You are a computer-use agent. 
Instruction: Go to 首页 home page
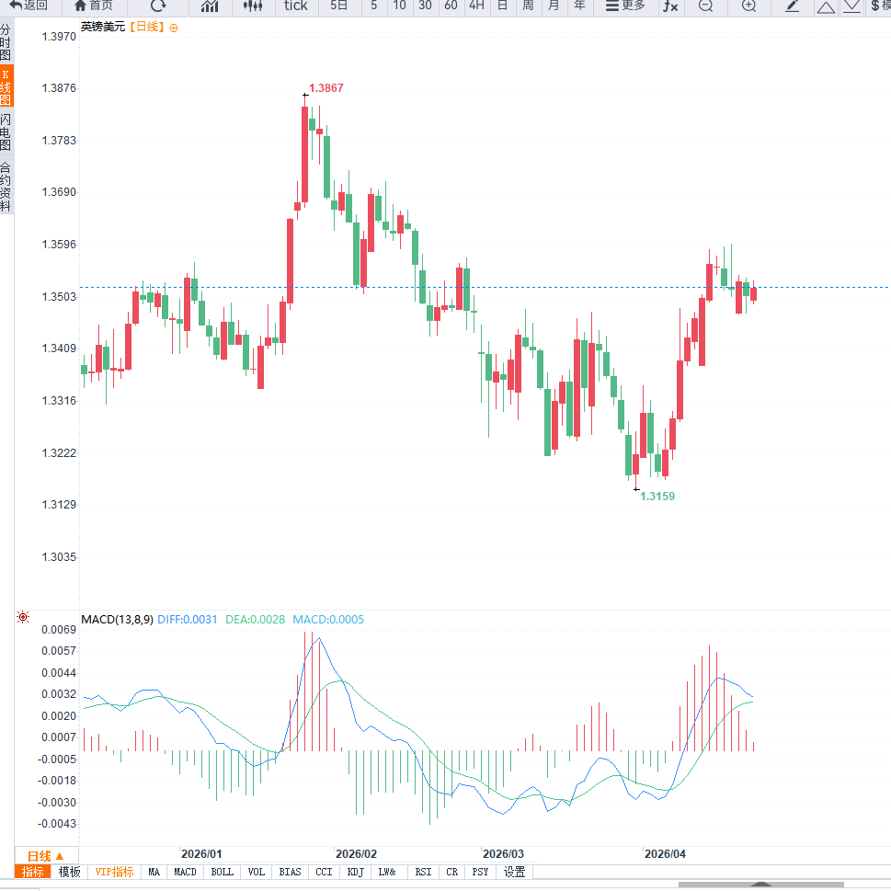pyautogui.click(x=94, y=6)
